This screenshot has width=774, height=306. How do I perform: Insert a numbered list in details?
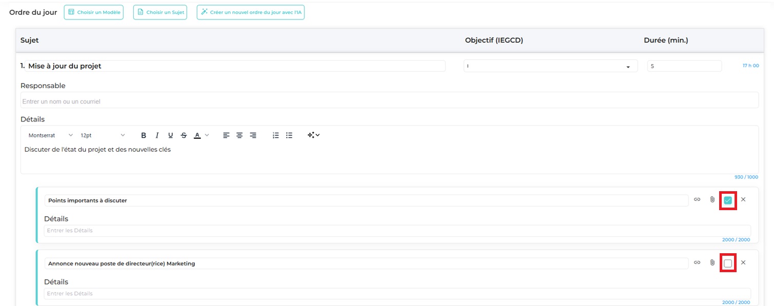coord(276,135)
